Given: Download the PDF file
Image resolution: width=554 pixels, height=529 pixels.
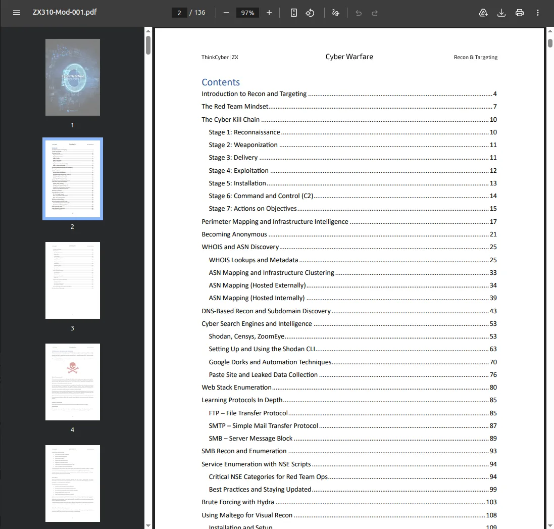Looking at the screenshot, I should [501, 13].
